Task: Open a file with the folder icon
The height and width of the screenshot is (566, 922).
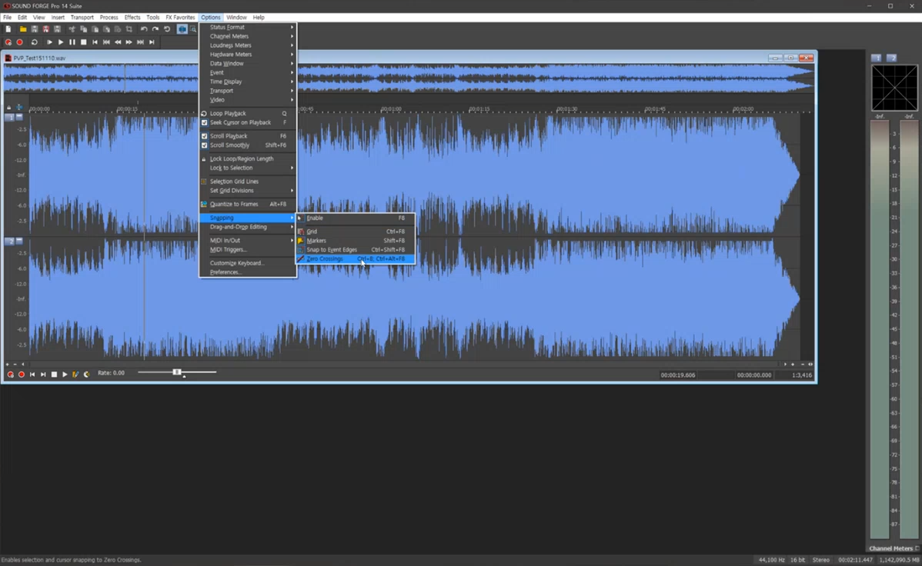Action: [23, 28]
